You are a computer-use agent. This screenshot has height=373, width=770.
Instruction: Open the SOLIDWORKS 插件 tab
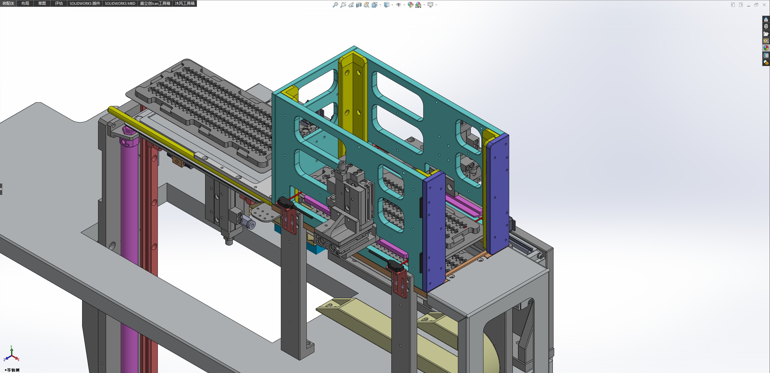(85, 3)
